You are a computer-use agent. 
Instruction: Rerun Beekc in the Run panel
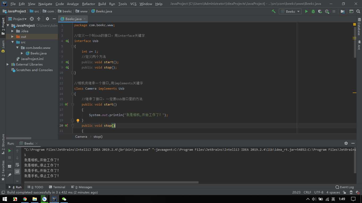[10, 151]
